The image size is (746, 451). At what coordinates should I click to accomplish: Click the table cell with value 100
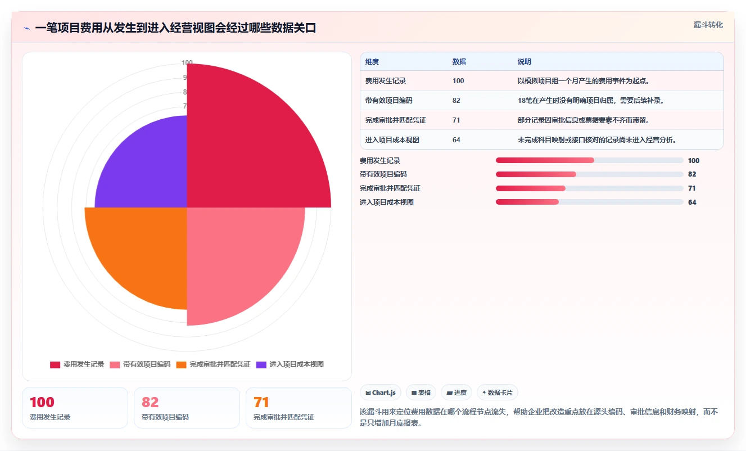coord(458,81)
